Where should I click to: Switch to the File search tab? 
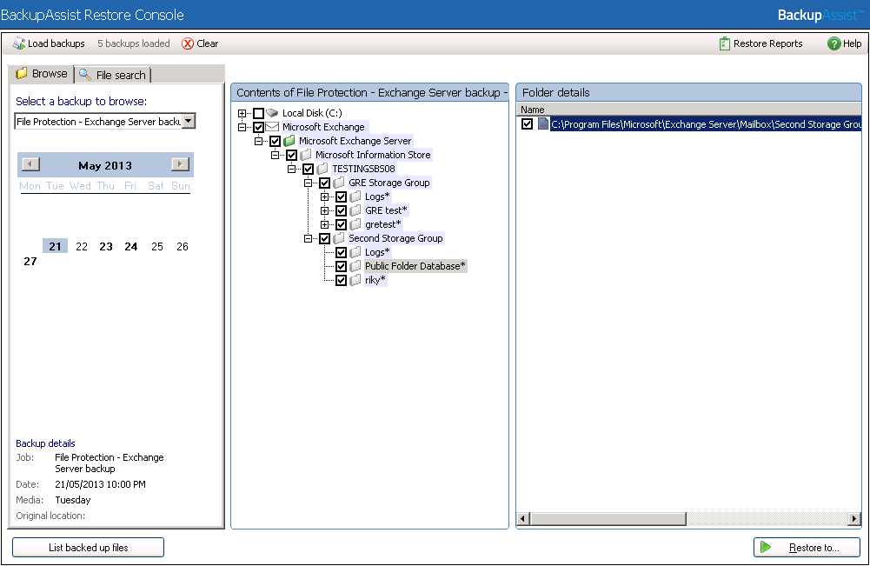[x=113, y=75]
